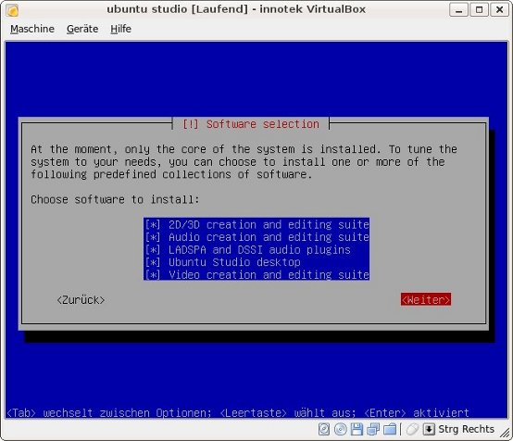Click the mouse capture indicator icon
This screenshot has height=441, width=513.
(412, 429)
